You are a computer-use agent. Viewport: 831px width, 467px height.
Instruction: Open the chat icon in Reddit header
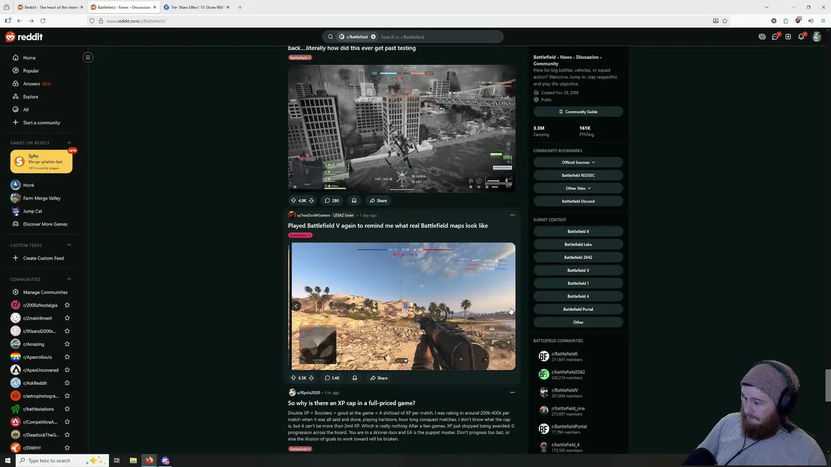point(775,37)
